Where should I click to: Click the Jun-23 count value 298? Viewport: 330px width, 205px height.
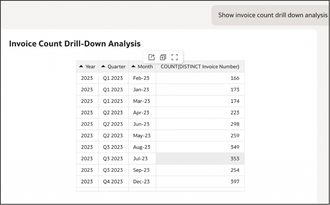(235, 124)
